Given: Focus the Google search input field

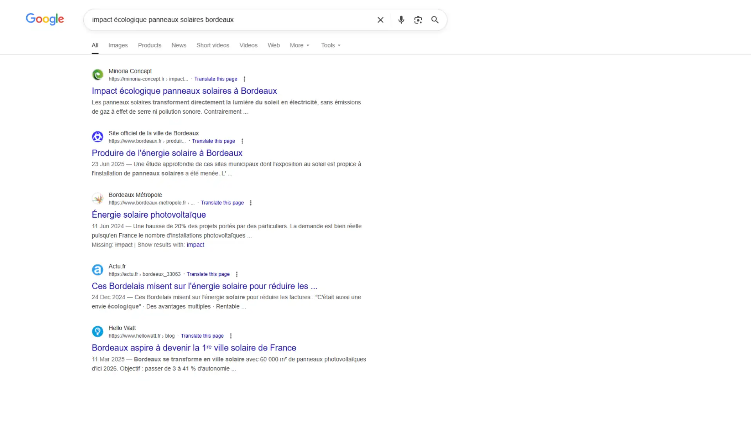Looking at the screenshot, I should pos(231,20).
